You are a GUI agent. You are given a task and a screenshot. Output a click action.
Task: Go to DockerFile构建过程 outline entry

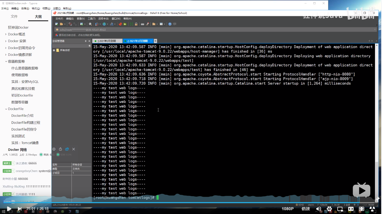tap(26, 122)
